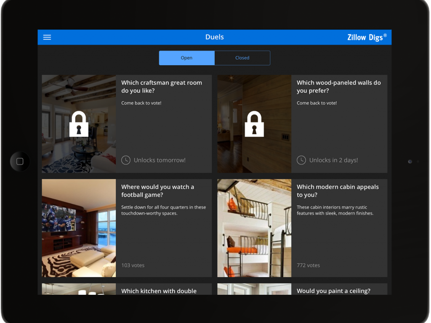
Task: Open 'Which kitchen with double' duel title
Action: pos(159,291)
